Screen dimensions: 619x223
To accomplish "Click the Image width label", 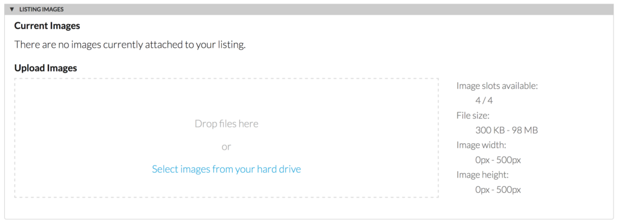I will point(481,145).
